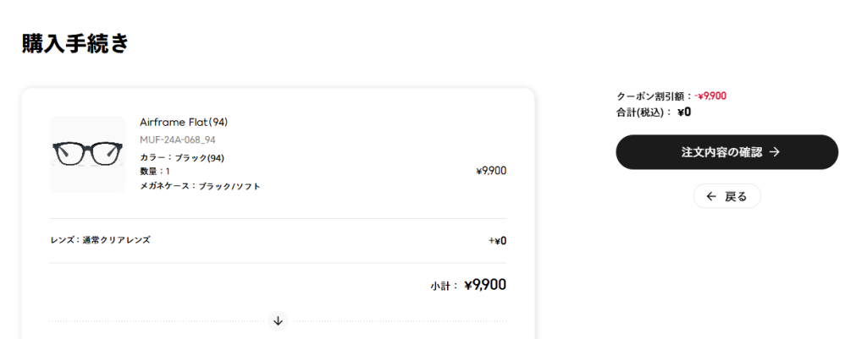Click the +¥0 lens surcharge amount
The image size is (867, 339).
[497, 241]
